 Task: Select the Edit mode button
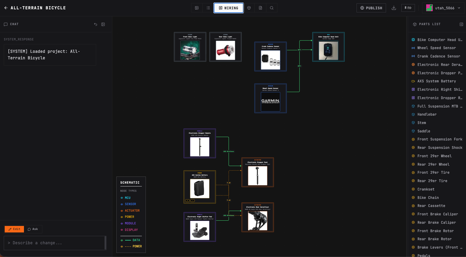point(14,229)
